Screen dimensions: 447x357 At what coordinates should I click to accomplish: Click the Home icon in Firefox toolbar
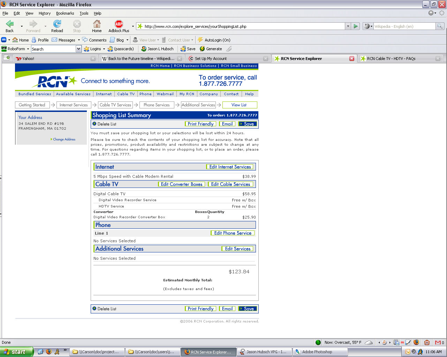[x=97, y=24]
